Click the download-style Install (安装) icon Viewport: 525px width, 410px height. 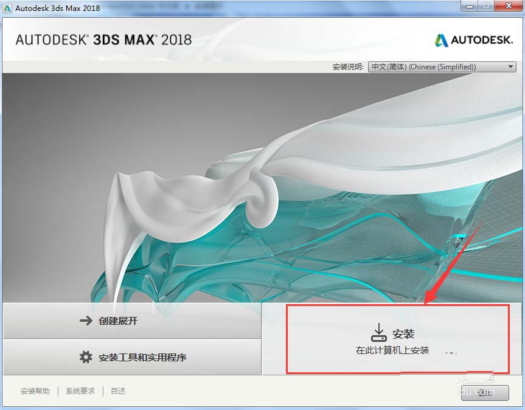point(378,332)
